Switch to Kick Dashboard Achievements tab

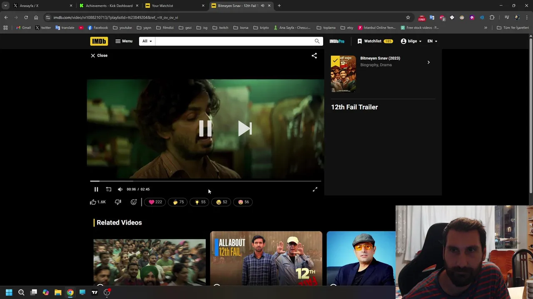tap(109, 6)
